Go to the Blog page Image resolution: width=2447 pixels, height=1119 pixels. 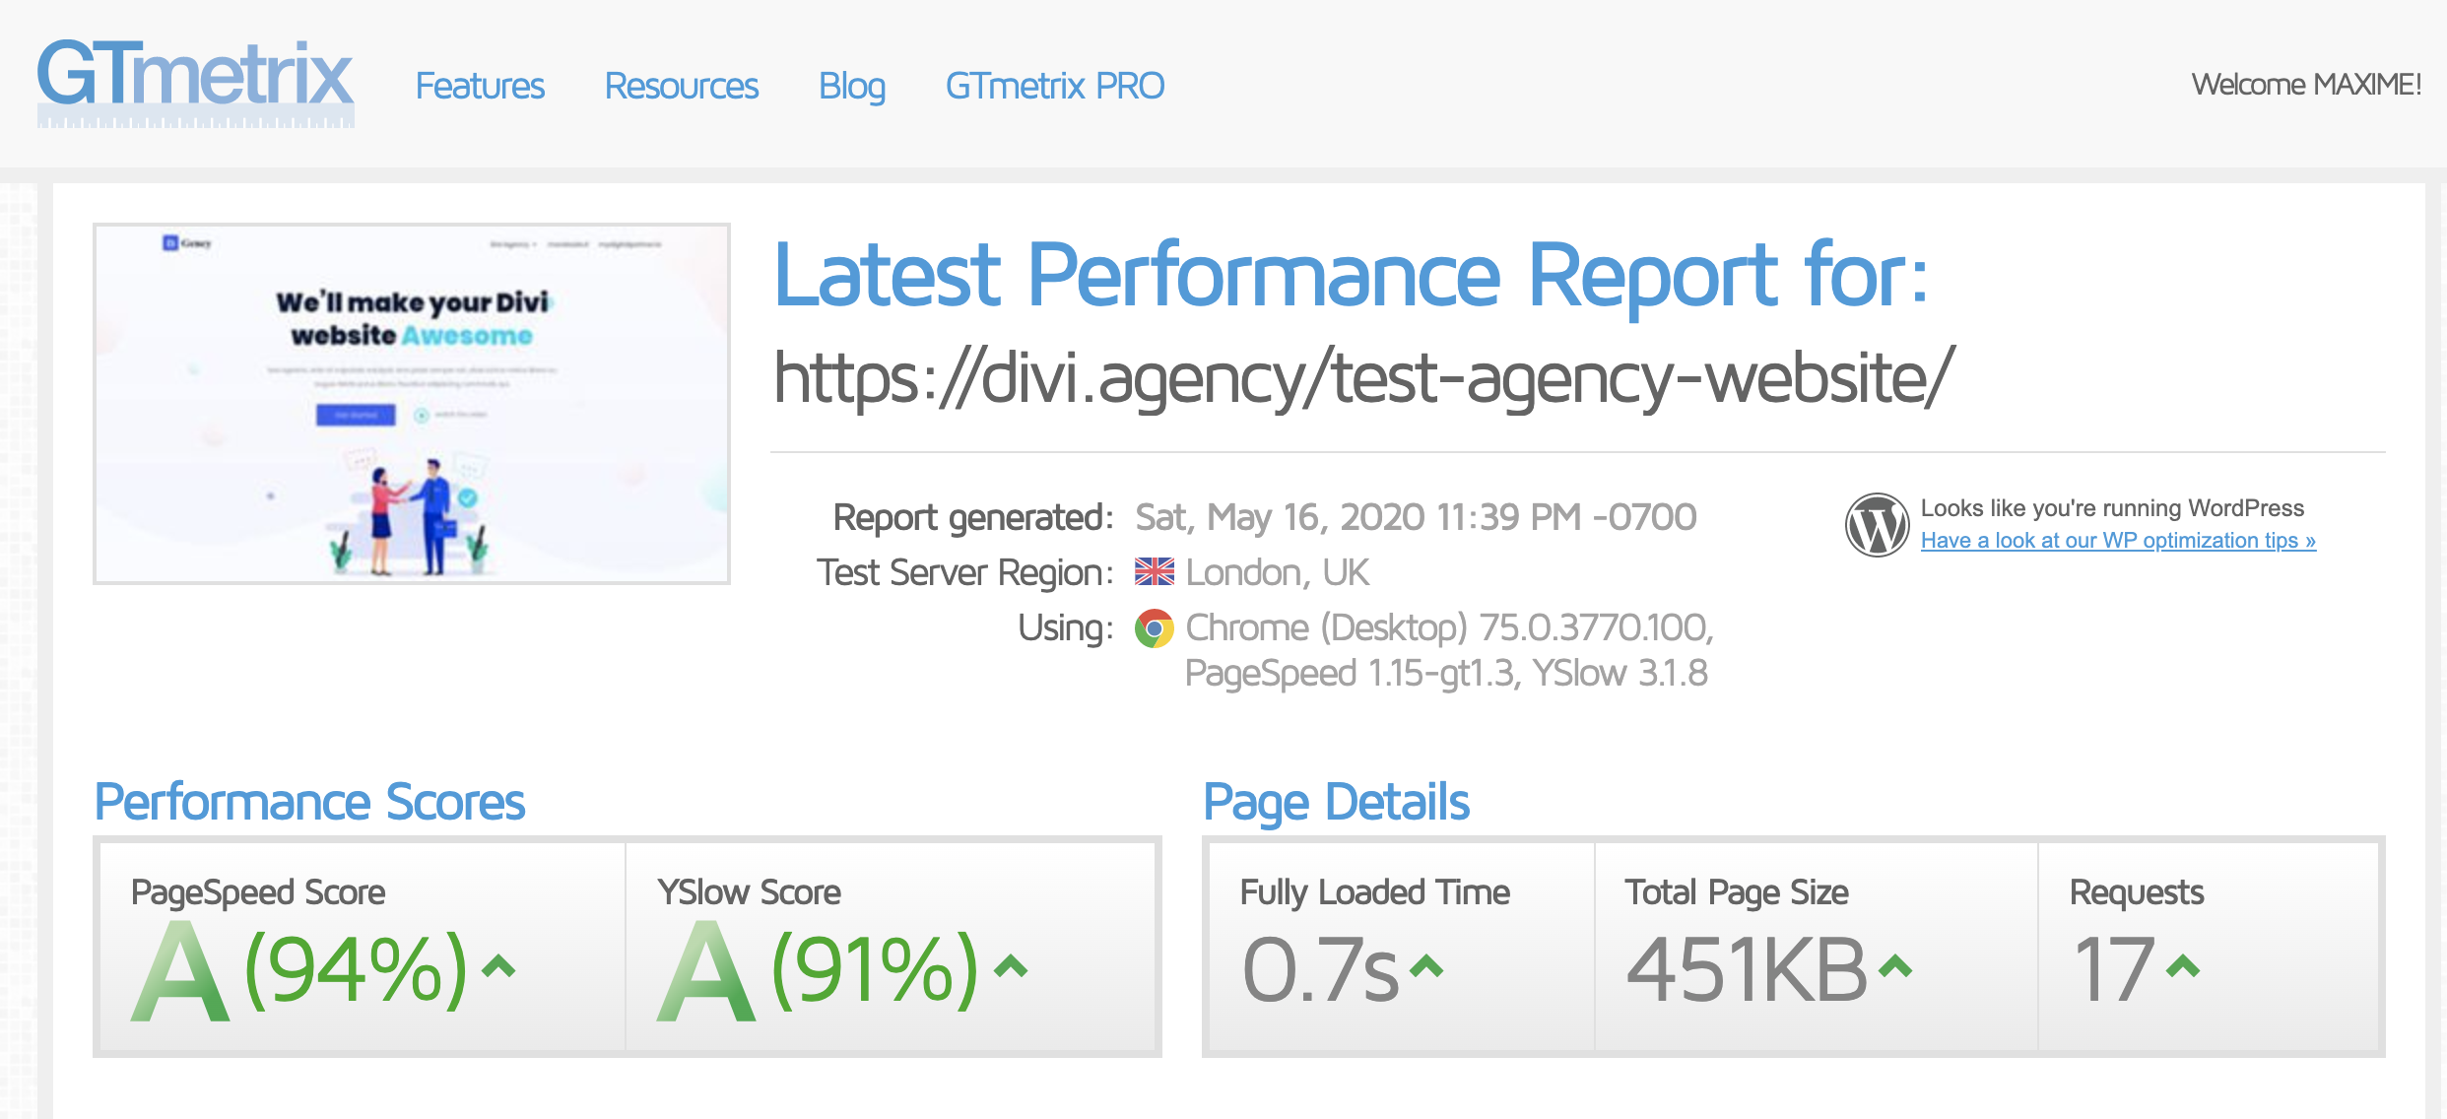point(852,86)
